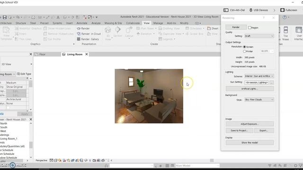Click the Save icon in quick access toolbar
Image resolution: width=303 pixels, height=170 pixels.
click(x=4, y=17)
